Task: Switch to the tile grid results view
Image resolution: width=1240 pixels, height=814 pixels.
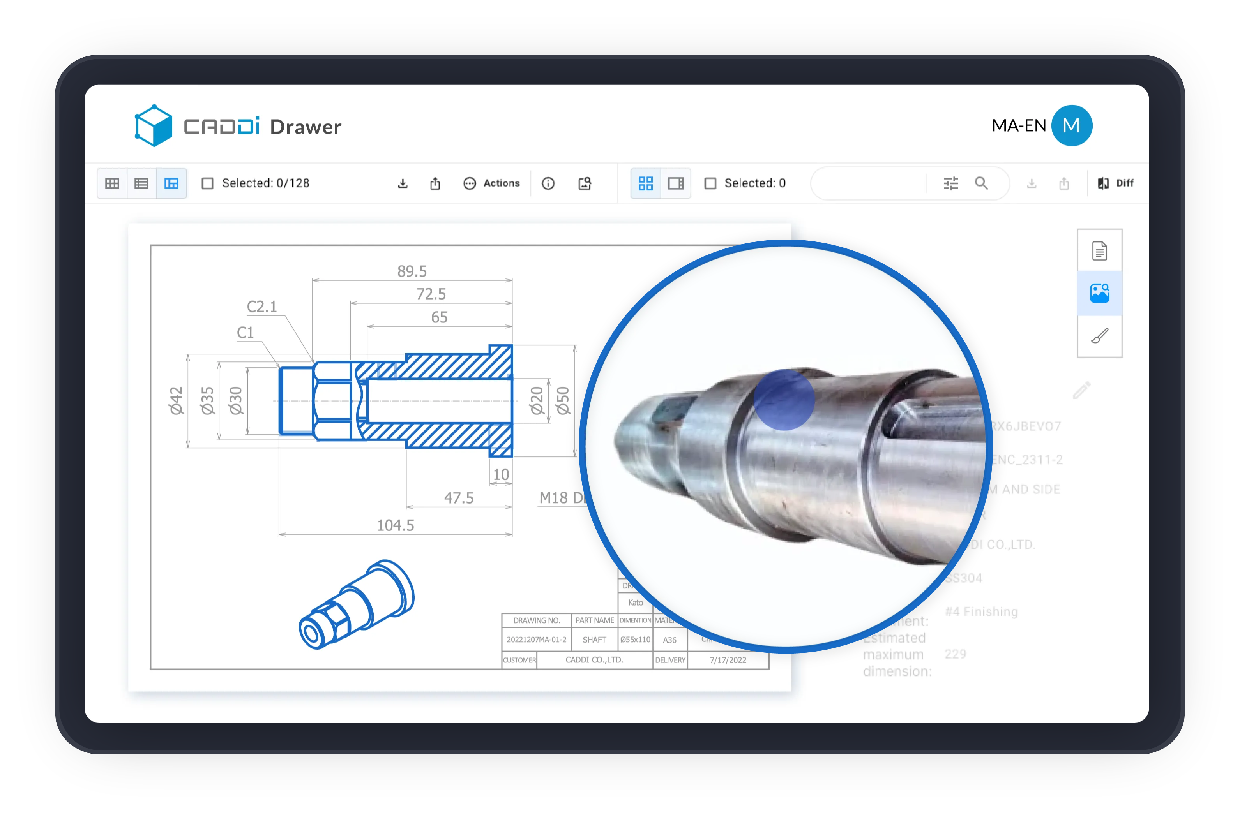Action: pos(646,183)
